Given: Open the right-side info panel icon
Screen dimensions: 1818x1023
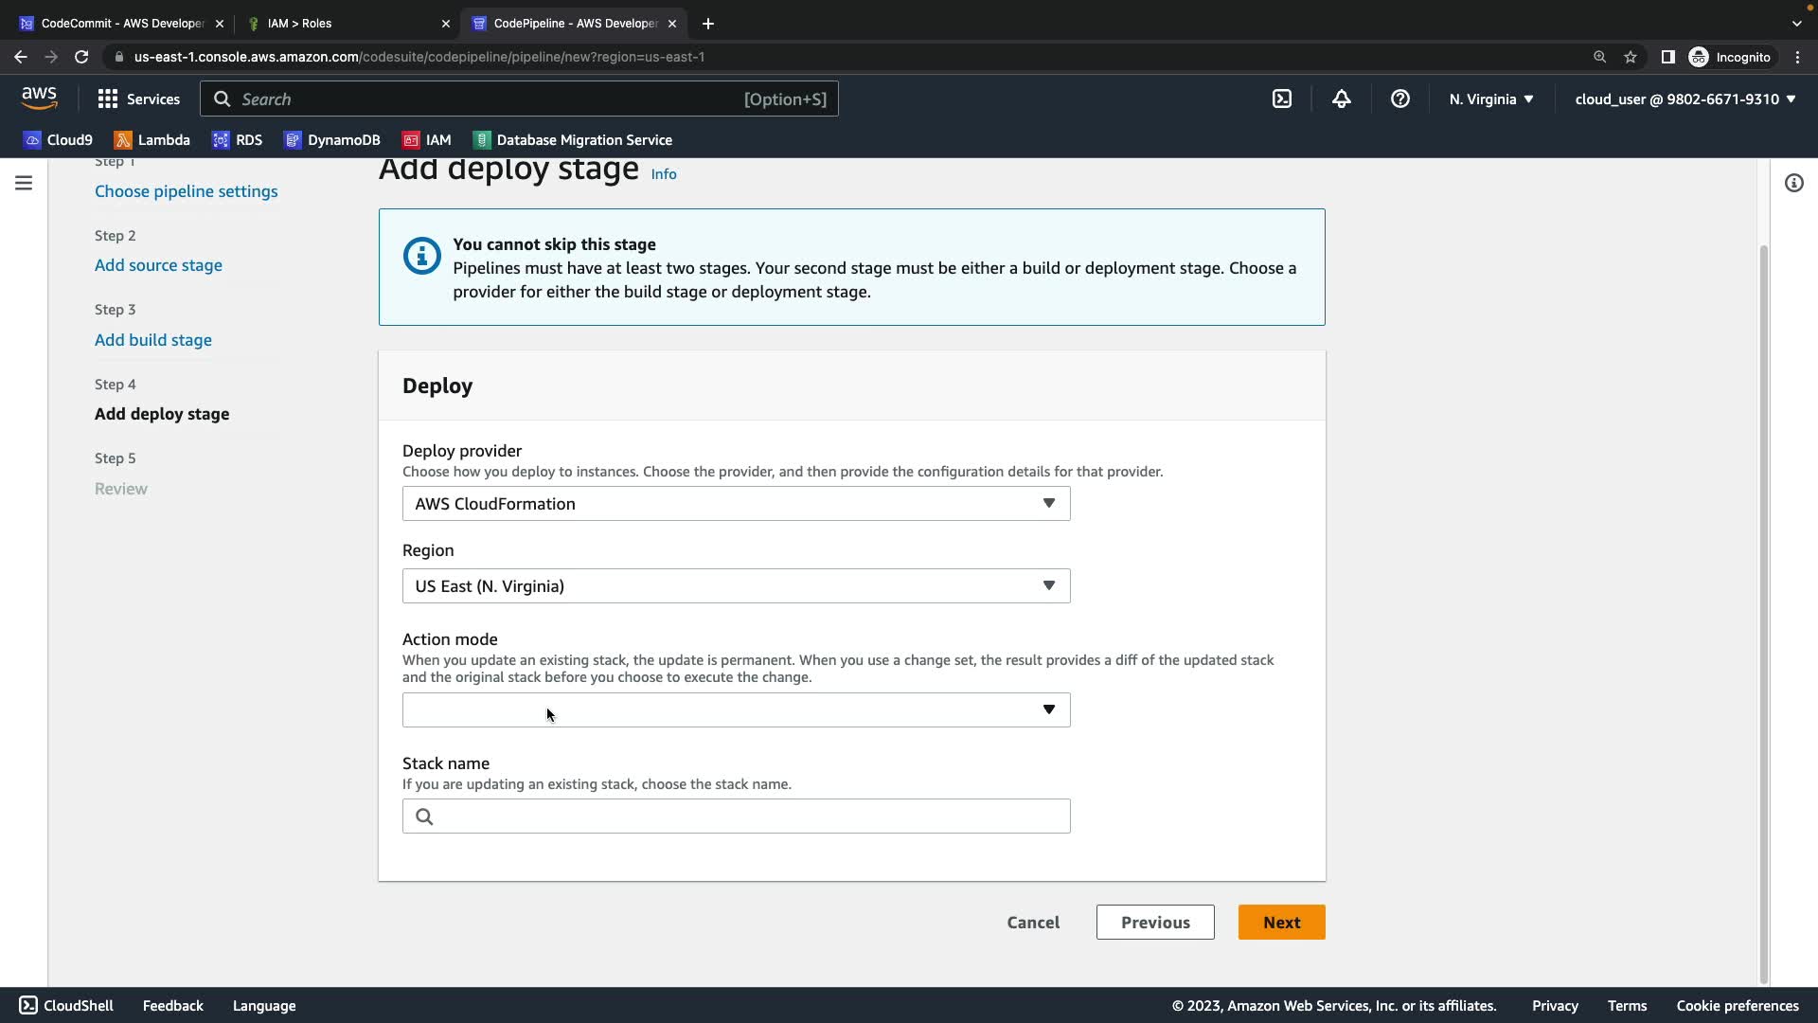Looking at the screenshot, I should (x=1793, y=183).
